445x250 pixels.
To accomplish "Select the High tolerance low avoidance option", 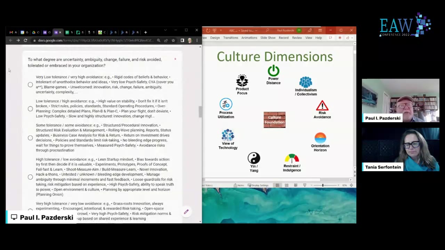I will 30,177.
